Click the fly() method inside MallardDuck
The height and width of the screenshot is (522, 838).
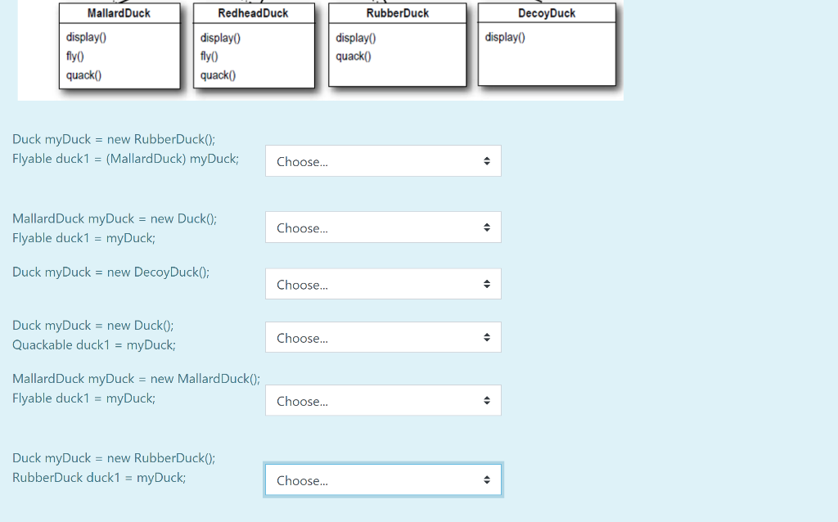tap(74, 56)
